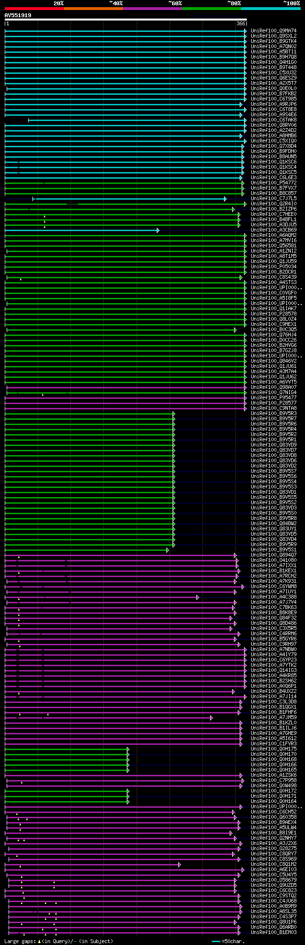Click the UniRef100_Q0H164 label

(274, 802)
